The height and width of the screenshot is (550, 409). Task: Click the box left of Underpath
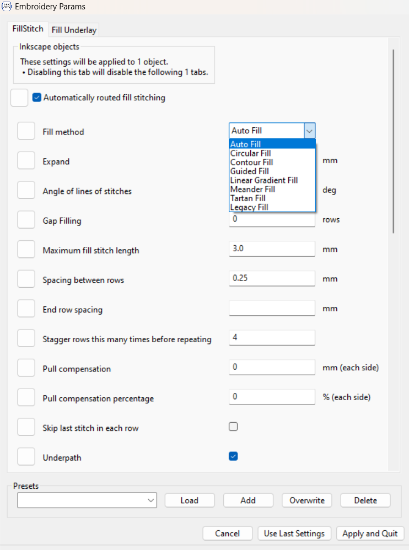coord(26,457)
